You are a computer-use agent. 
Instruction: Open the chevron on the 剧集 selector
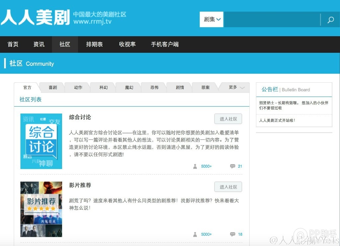[x=218, y=20]
